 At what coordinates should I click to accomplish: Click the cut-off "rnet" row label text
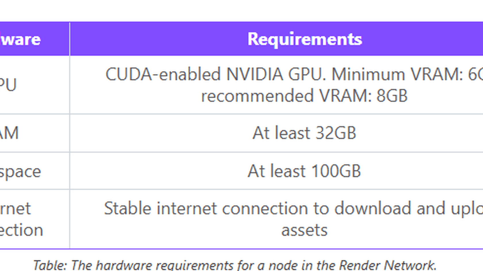15,209
